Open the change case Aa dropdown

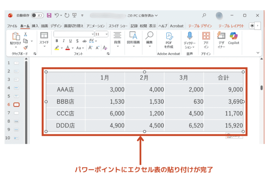tap(80, 48)
